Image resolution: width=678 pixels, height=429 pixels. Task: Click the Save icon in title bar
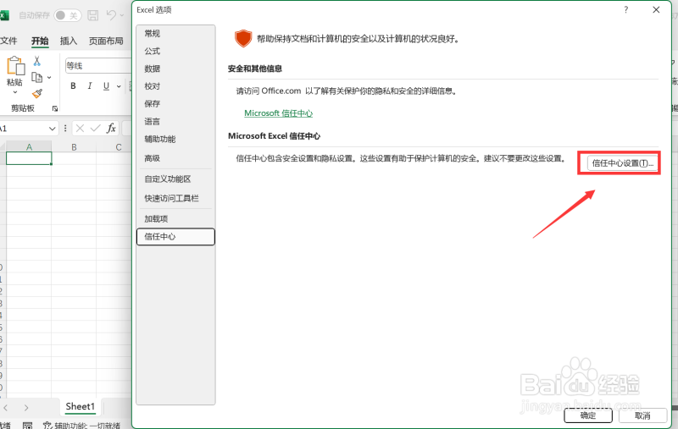pyautogui.click(x=93, y=15)
